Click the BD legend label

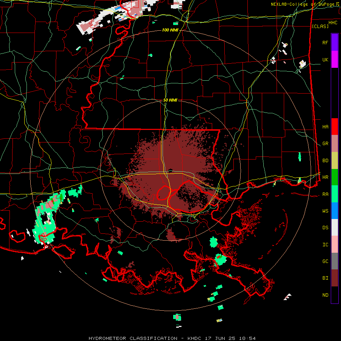point(325,161)
